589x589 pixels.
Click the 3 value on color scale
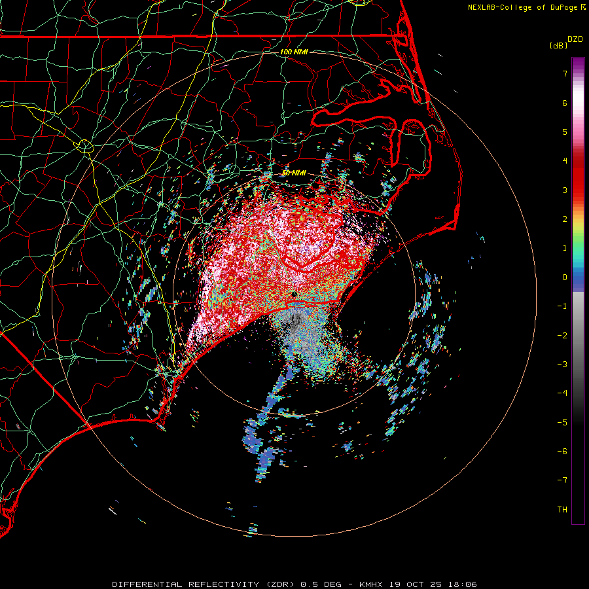tap(565, 190)
